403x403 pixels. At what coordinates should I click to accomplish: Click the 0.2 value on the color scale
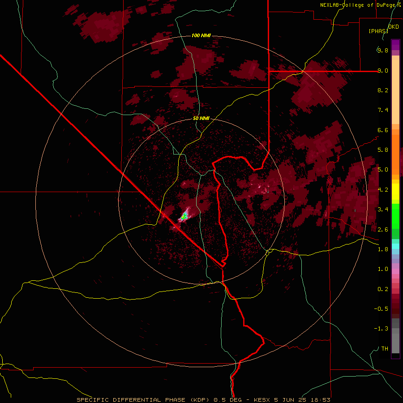pos(383,289)
